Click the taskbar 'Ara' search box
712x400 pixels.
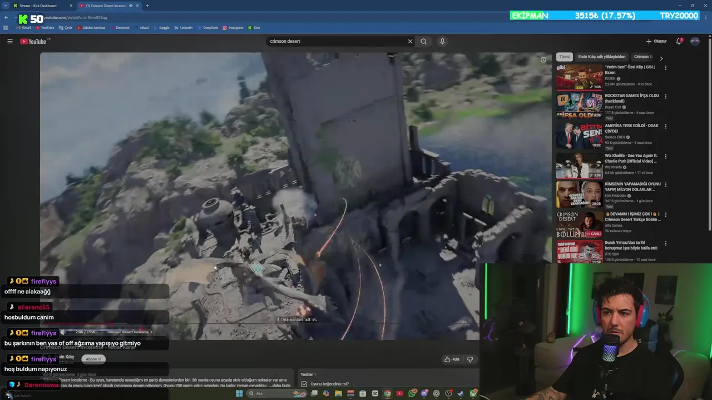coord(276,393)
